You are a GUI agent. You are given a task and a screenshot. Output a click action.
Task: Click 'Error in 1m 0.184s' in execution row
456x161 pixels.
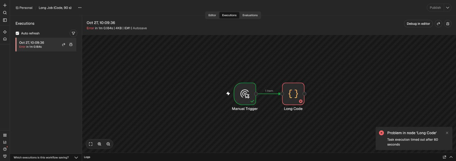[x=30, y=47]
